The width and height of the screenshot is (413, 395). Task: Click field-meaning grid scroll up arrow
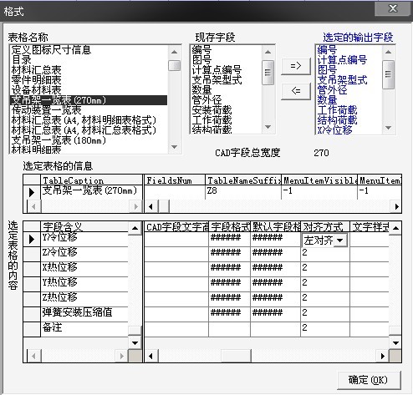click(x=135, y=228)
